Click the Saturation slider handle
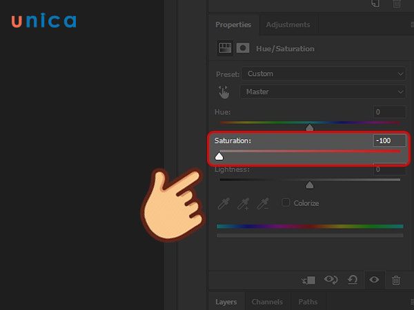Image resolution: width=414 pixels, height=310 pixels. click(219, 156)
